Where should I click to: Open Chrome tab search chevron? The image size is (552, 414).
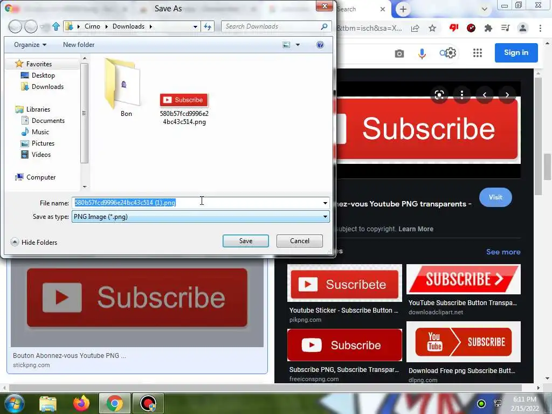click(485, 10)
